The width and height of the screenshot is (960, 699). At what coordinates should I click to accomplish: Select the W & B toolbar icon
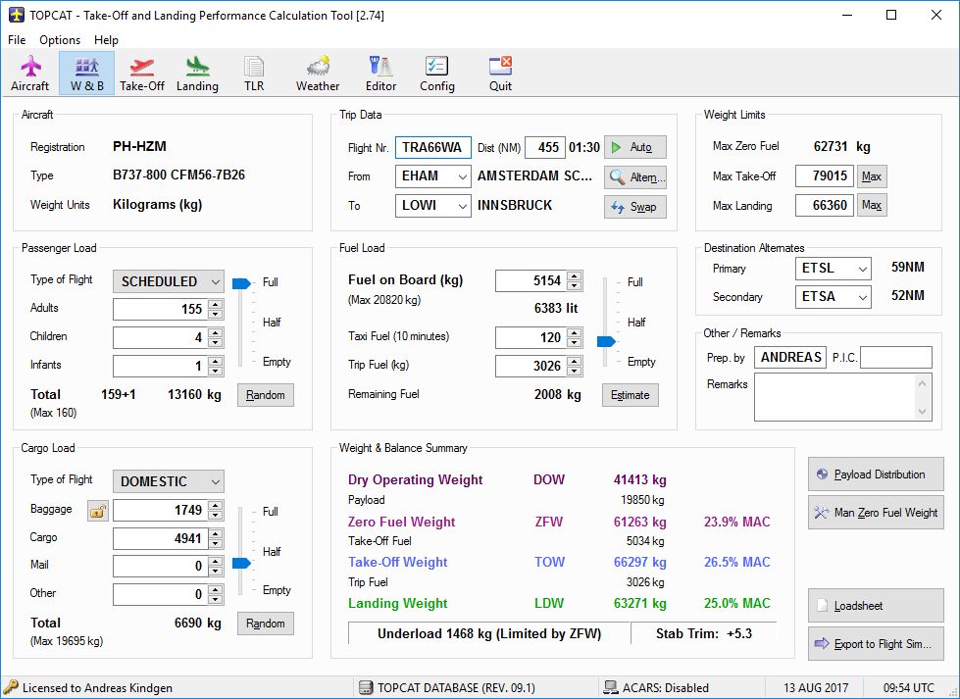(x=87, y=74)
